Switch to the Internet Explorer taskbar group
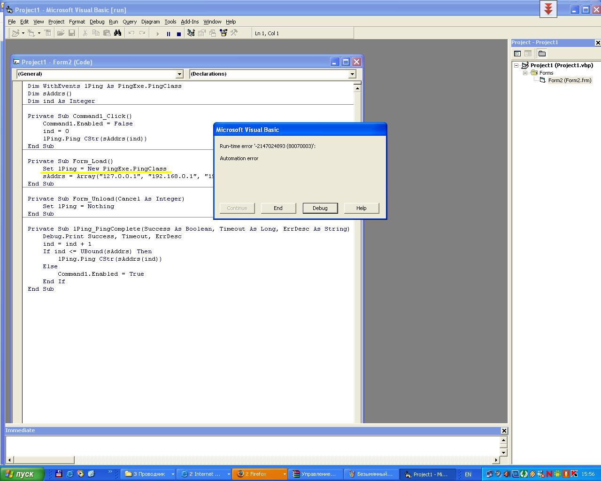Viewport: 601px width, 481px height. 204,474
